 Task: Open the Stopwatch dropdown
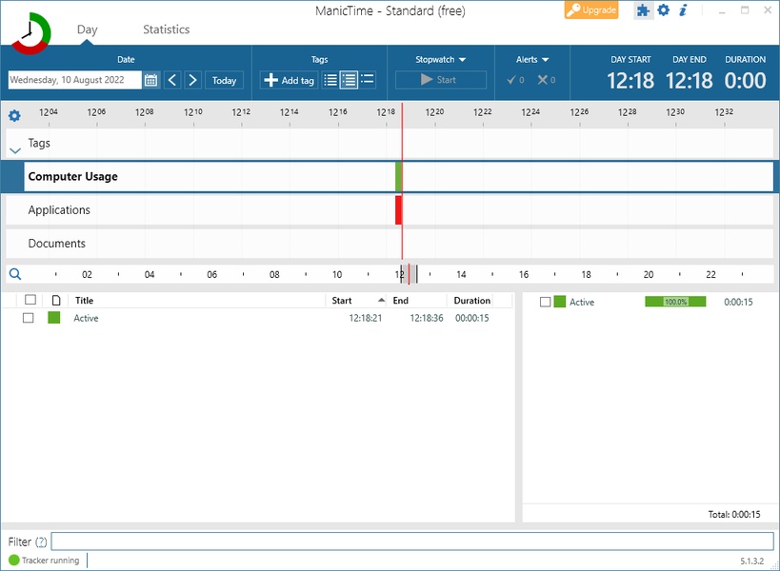tap(440, 59)
